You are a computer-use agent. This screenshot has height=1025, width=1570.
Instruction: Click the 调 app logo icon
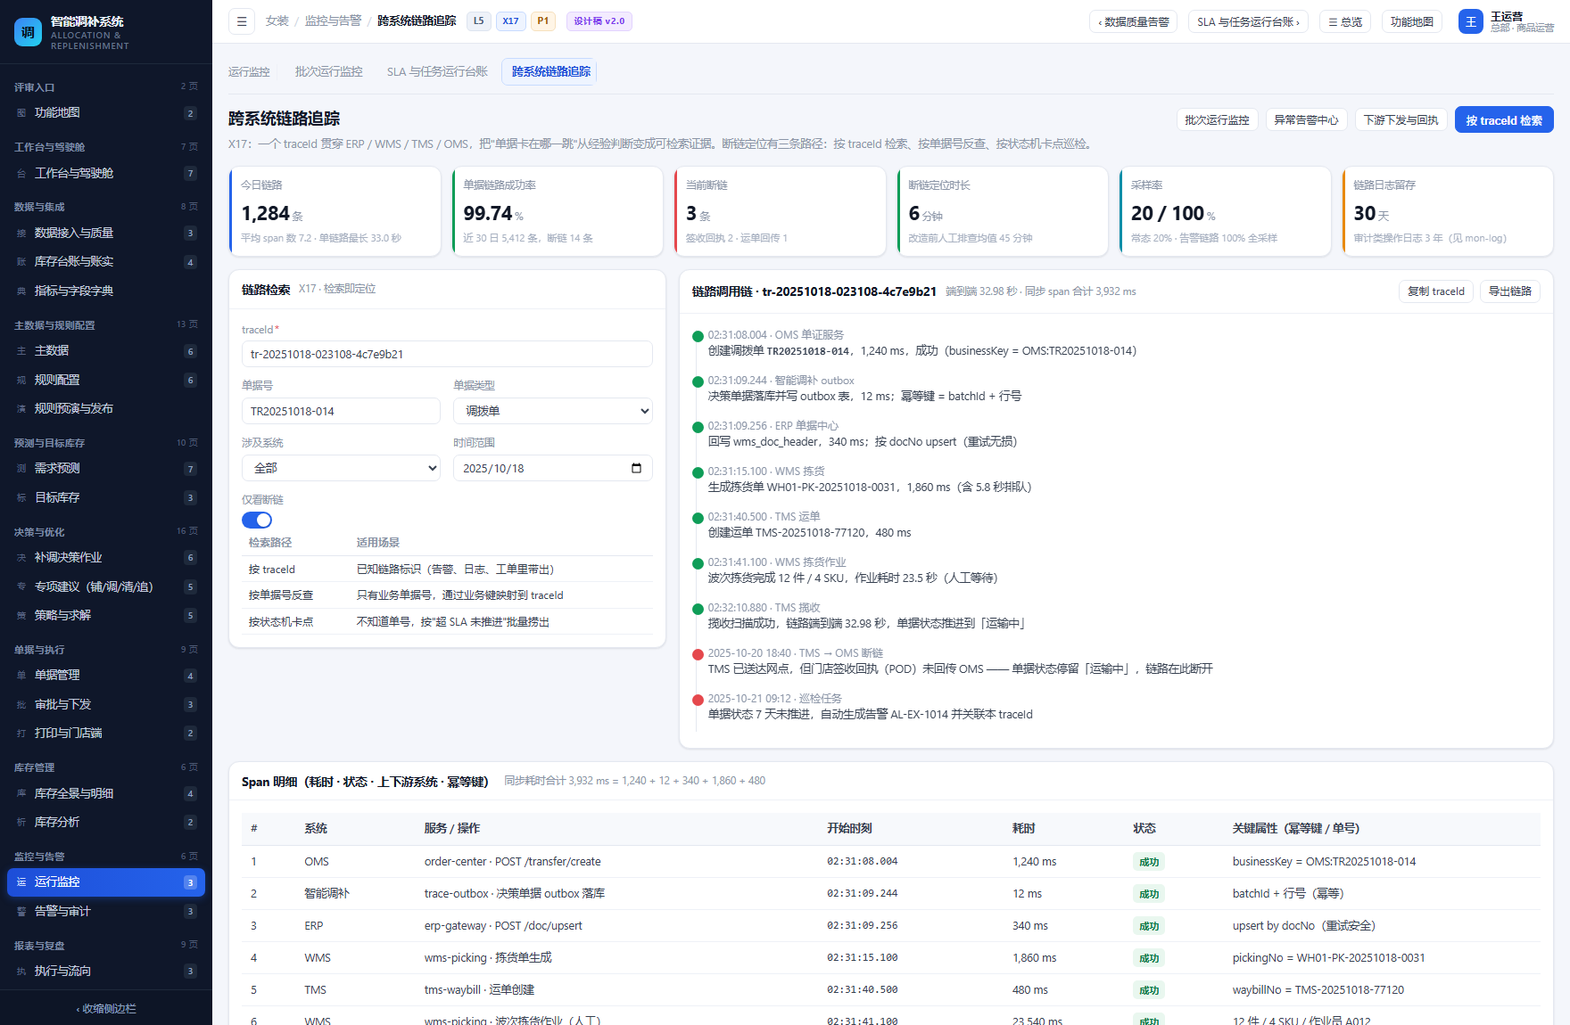point(28,32)
